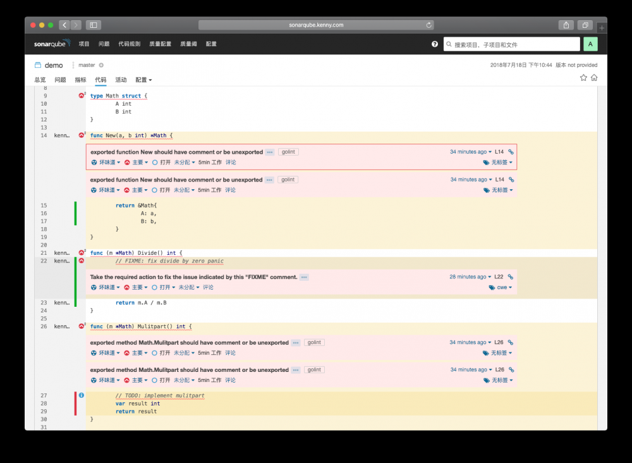Switch to the 总览 tab of the demo project
Viewport: 632px width, 463px height.
[x=39, y=80]
